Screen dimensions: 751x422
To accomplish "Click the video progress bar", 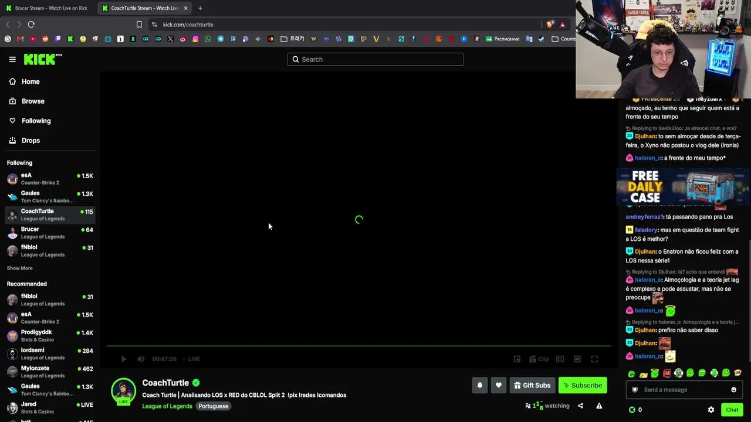I will click(358, 346).
